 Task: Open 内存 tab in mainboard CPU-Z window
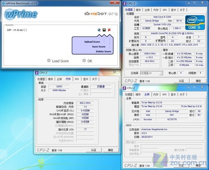[155, 94]
